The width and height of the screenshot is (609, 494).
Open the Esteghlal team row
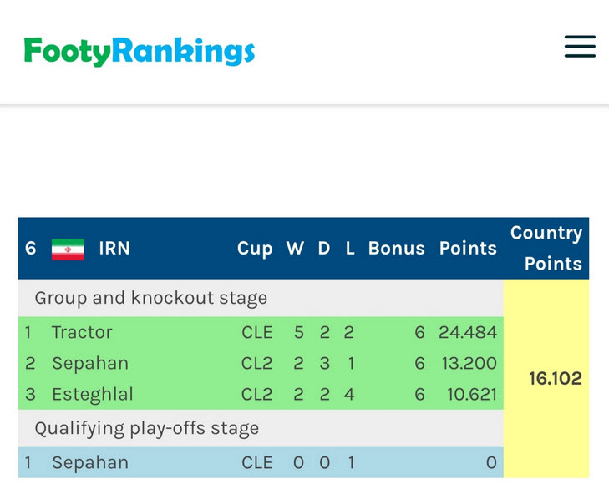pyautogui.click(x=261, y=394)
